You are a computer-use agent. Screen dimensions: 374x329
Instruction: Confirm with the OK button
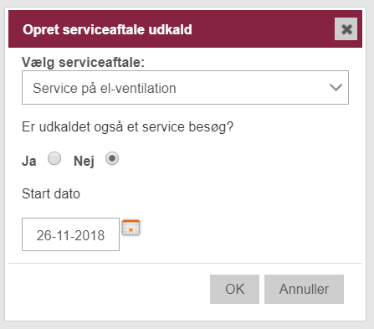(x=234, y=289)
